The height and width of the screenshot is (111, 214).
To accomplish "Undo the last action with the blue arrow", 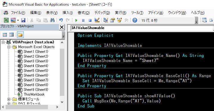I will 61,20.
